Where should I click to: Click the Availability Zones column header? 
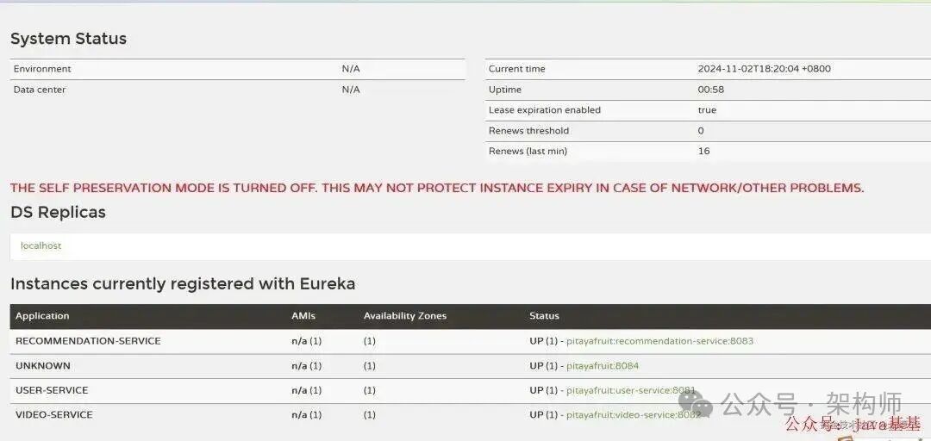pyautogui.click(x=405, y=316)
